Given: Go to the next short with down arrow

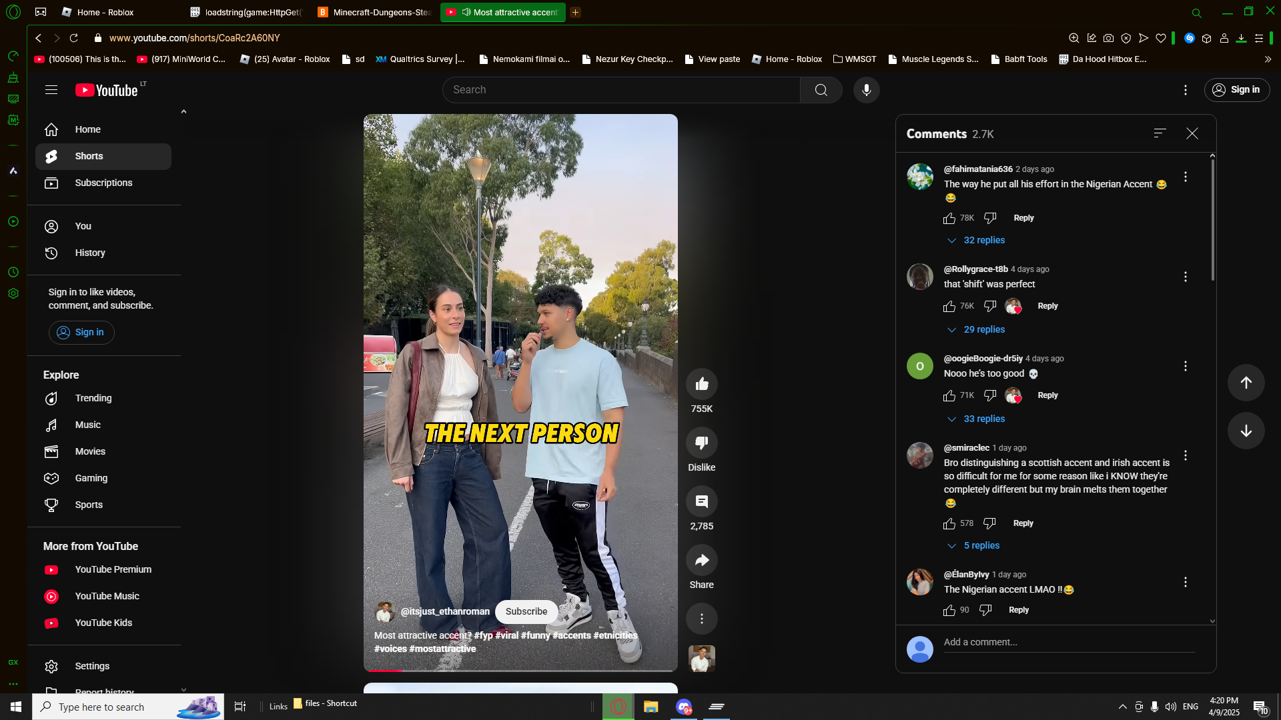Looking at the screenshot, I should 1246,431.
